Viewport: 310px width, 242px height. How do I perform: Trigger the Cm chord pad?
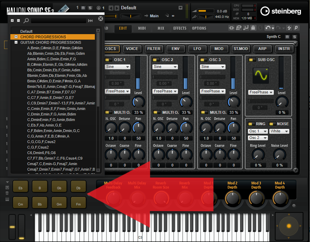pos(20,203)
